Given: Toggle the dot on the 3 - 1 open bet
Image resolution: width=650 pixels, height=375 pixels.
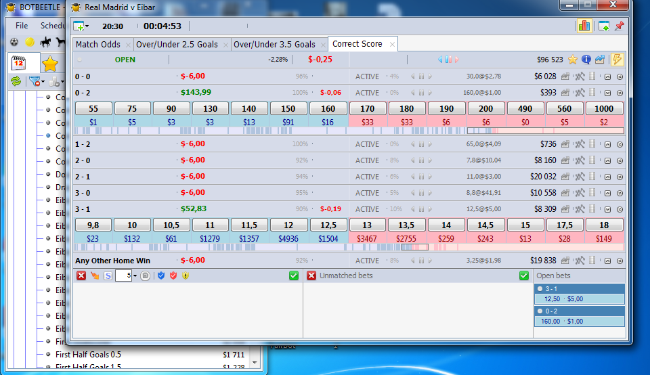Looking at the screenshot, I should coord(540,289).
